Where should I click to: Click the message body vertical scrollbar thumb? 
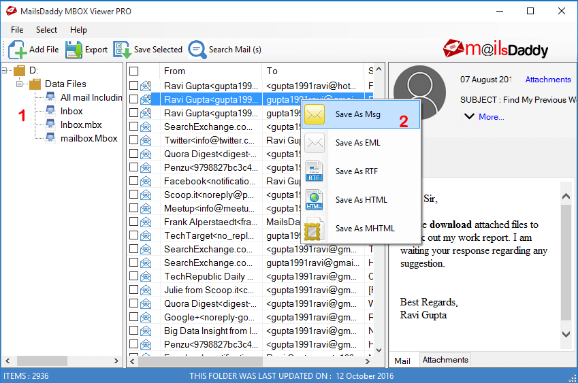click(x=566, y=262)
